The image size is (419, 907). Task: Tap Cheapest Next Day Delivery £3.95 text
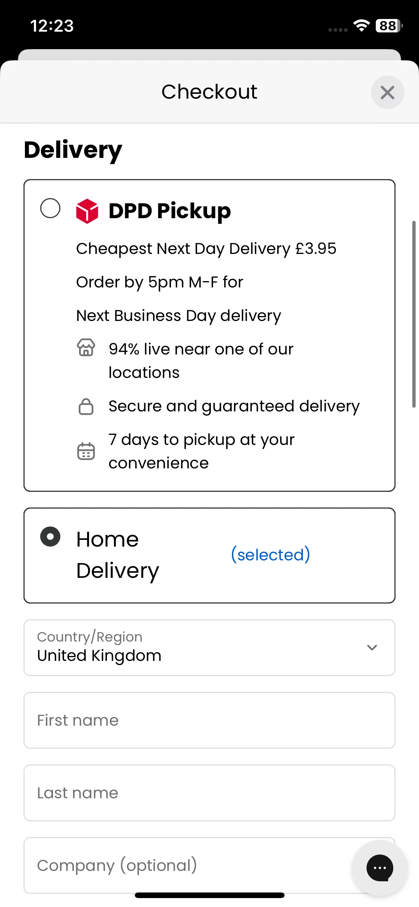click(x=206, y=249)
